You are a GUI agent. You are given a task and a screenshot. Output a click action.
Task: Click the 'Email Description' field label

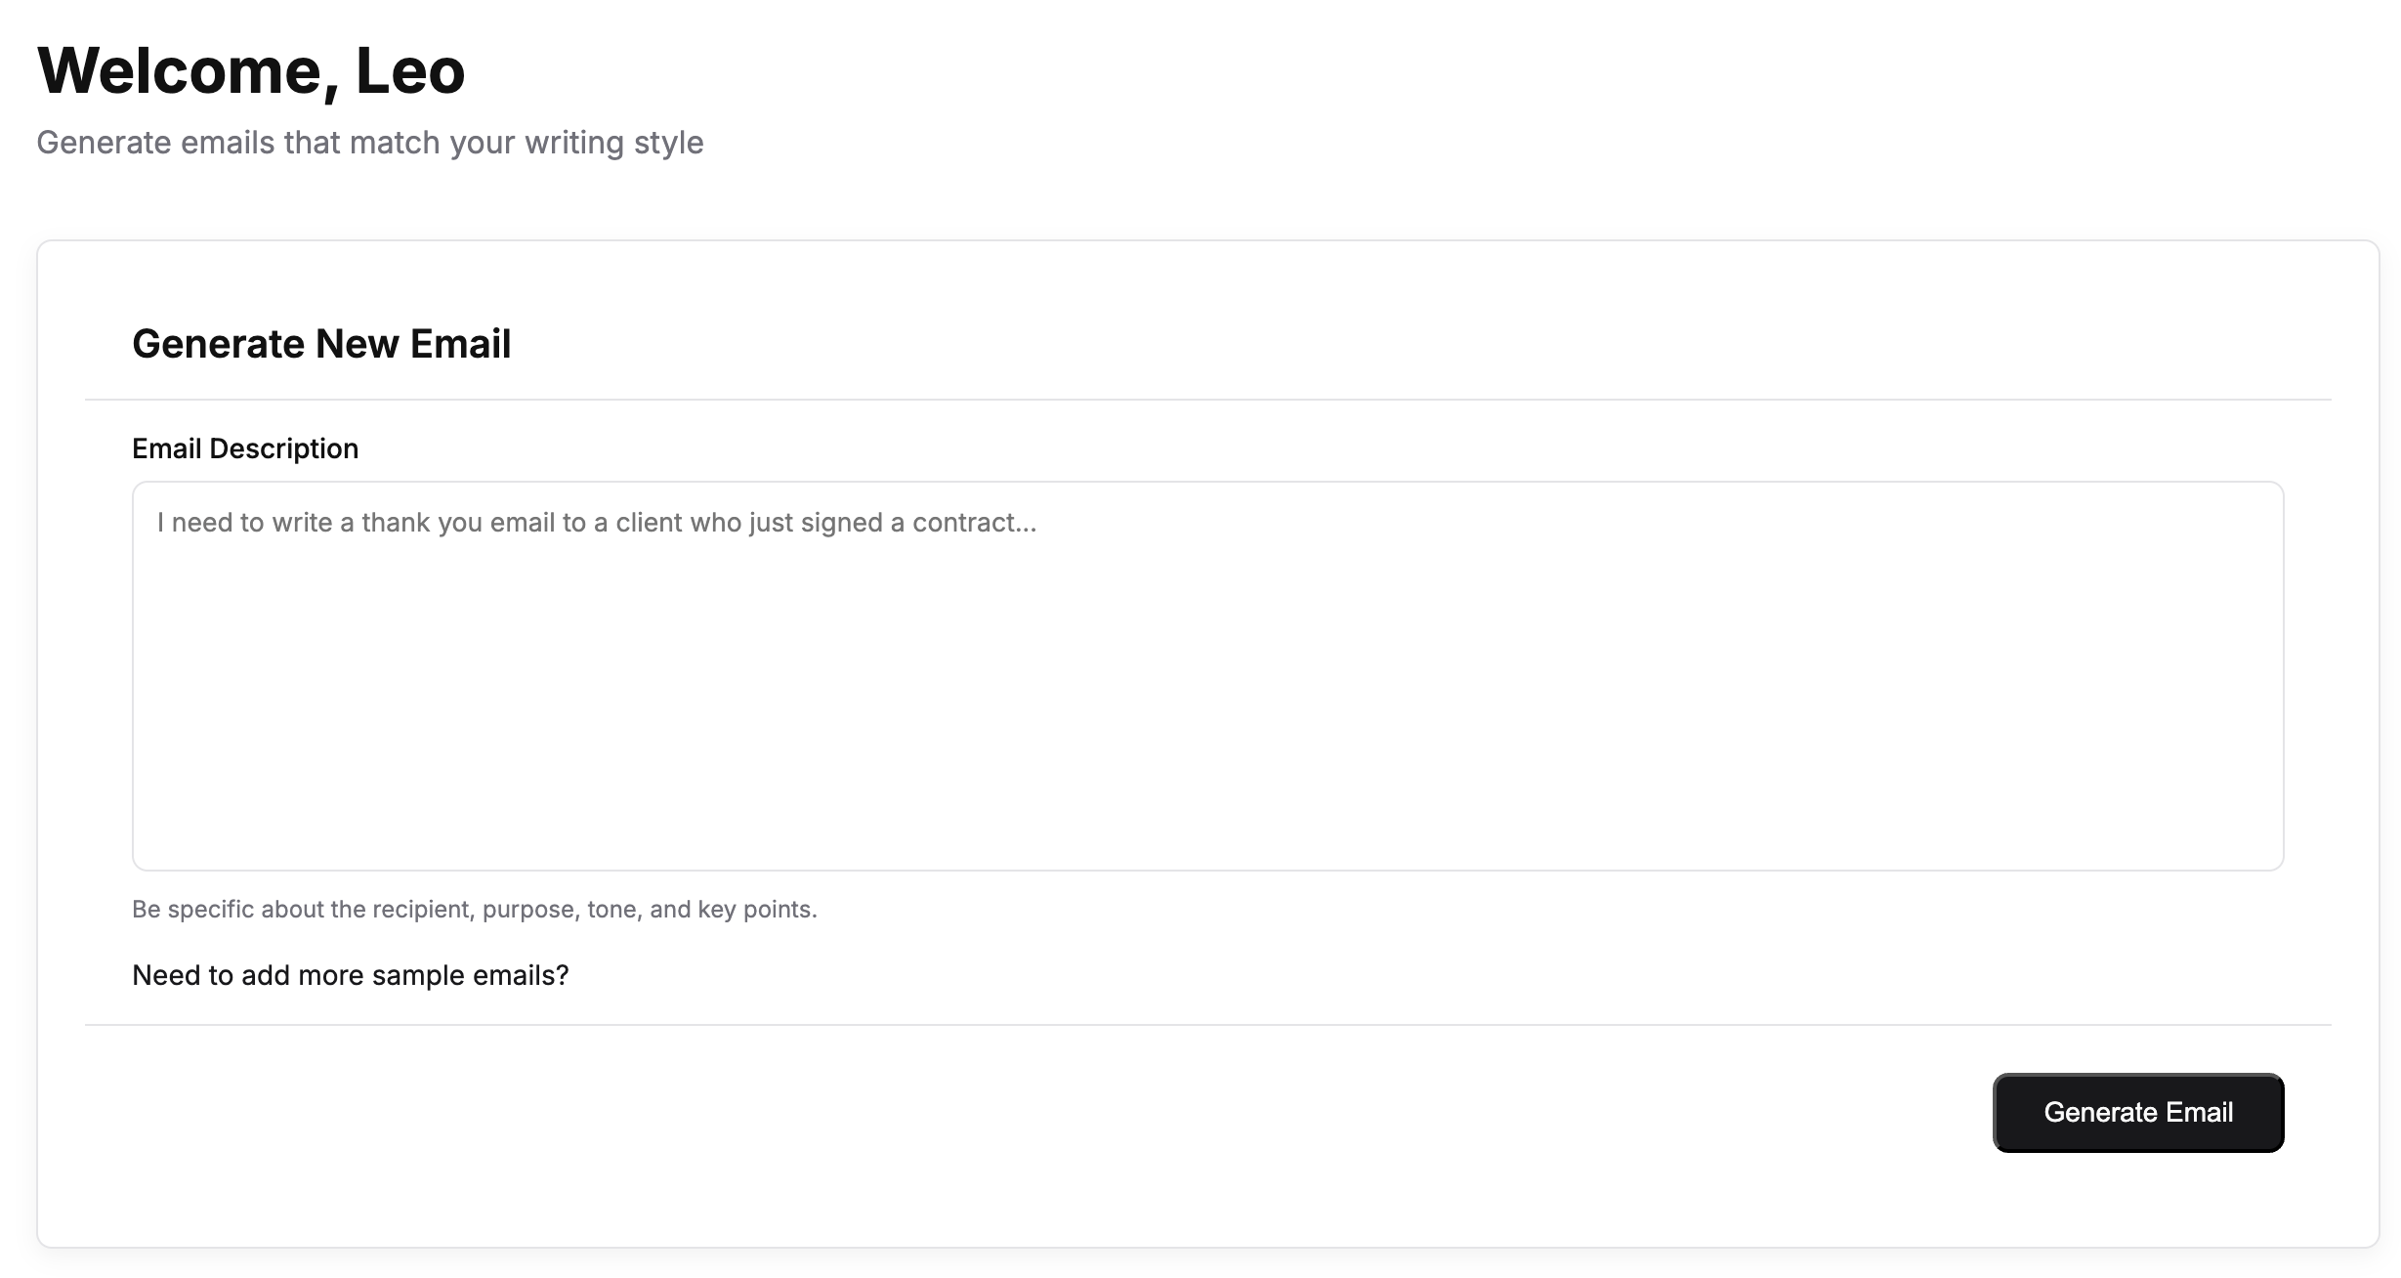(x=245, y=448)
